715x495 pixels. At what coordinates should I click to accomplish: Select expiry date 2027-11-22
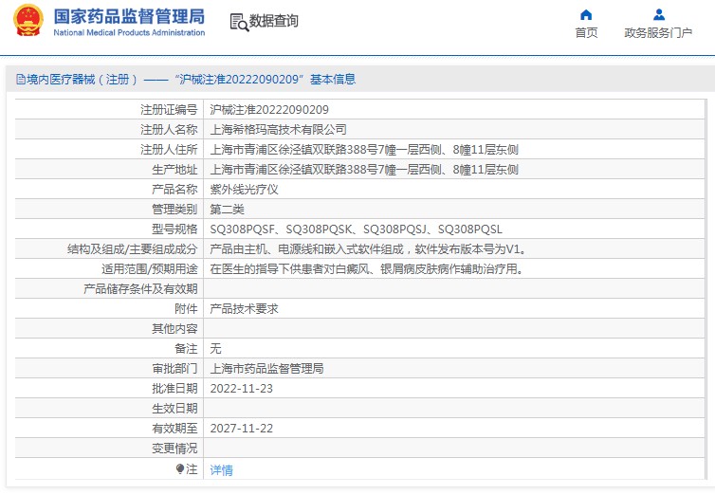click(x=241, y=429)
